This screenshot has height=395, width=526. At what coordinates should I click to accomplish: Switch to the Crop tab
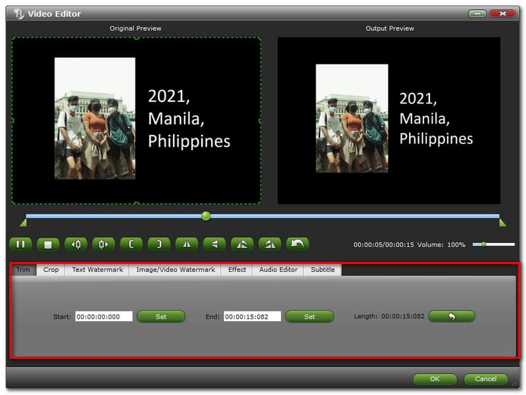[x=51, y=270]
